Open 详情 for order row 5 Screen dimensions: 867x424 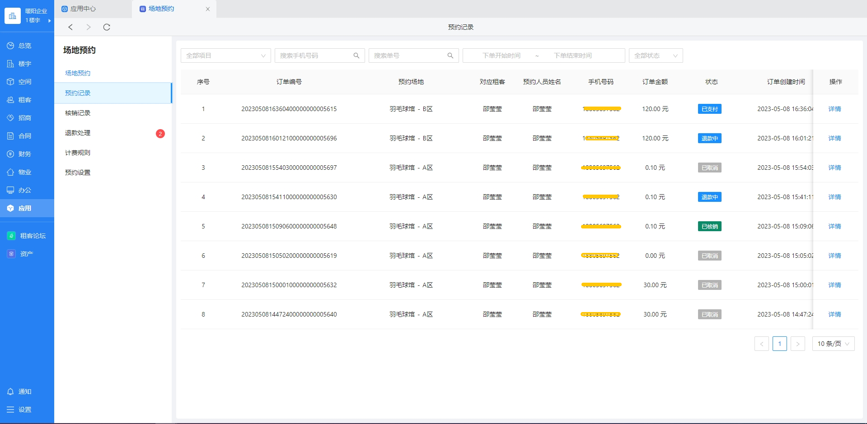(834, 226)
